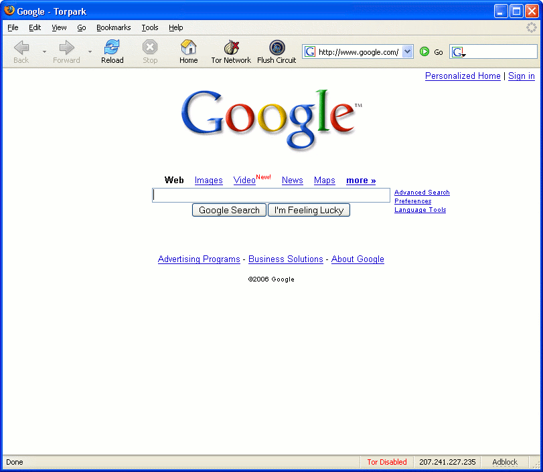The height and width of the screenshot is (472, 543).
Task: Click the Web label above search box
Action: pyautogui.click(x=174, y=180)
